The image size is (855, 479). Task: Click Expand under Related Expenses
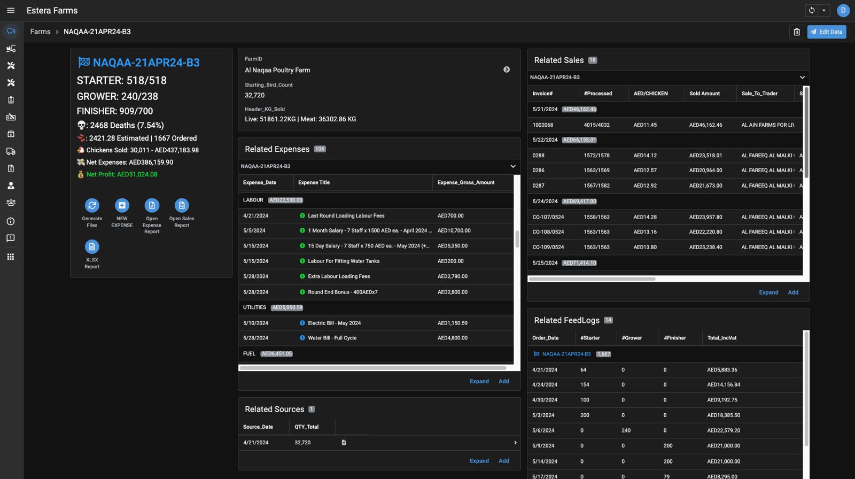479,382
